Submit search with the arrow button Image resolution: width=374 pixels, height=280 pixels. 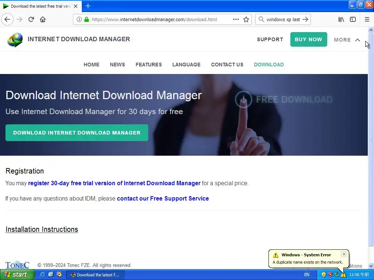[305, 19]
